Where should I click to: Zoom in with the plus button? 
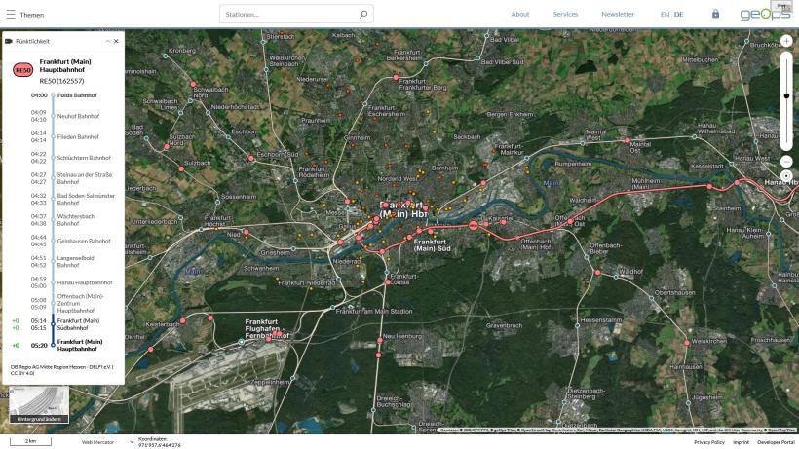tap(786, 41)
